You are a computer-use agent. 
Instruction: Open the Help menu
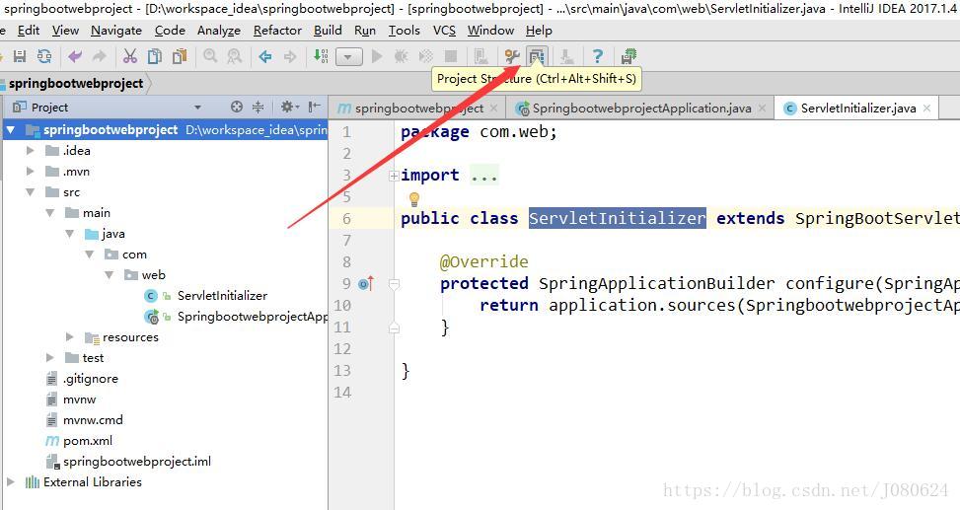(x=539, y=30)
